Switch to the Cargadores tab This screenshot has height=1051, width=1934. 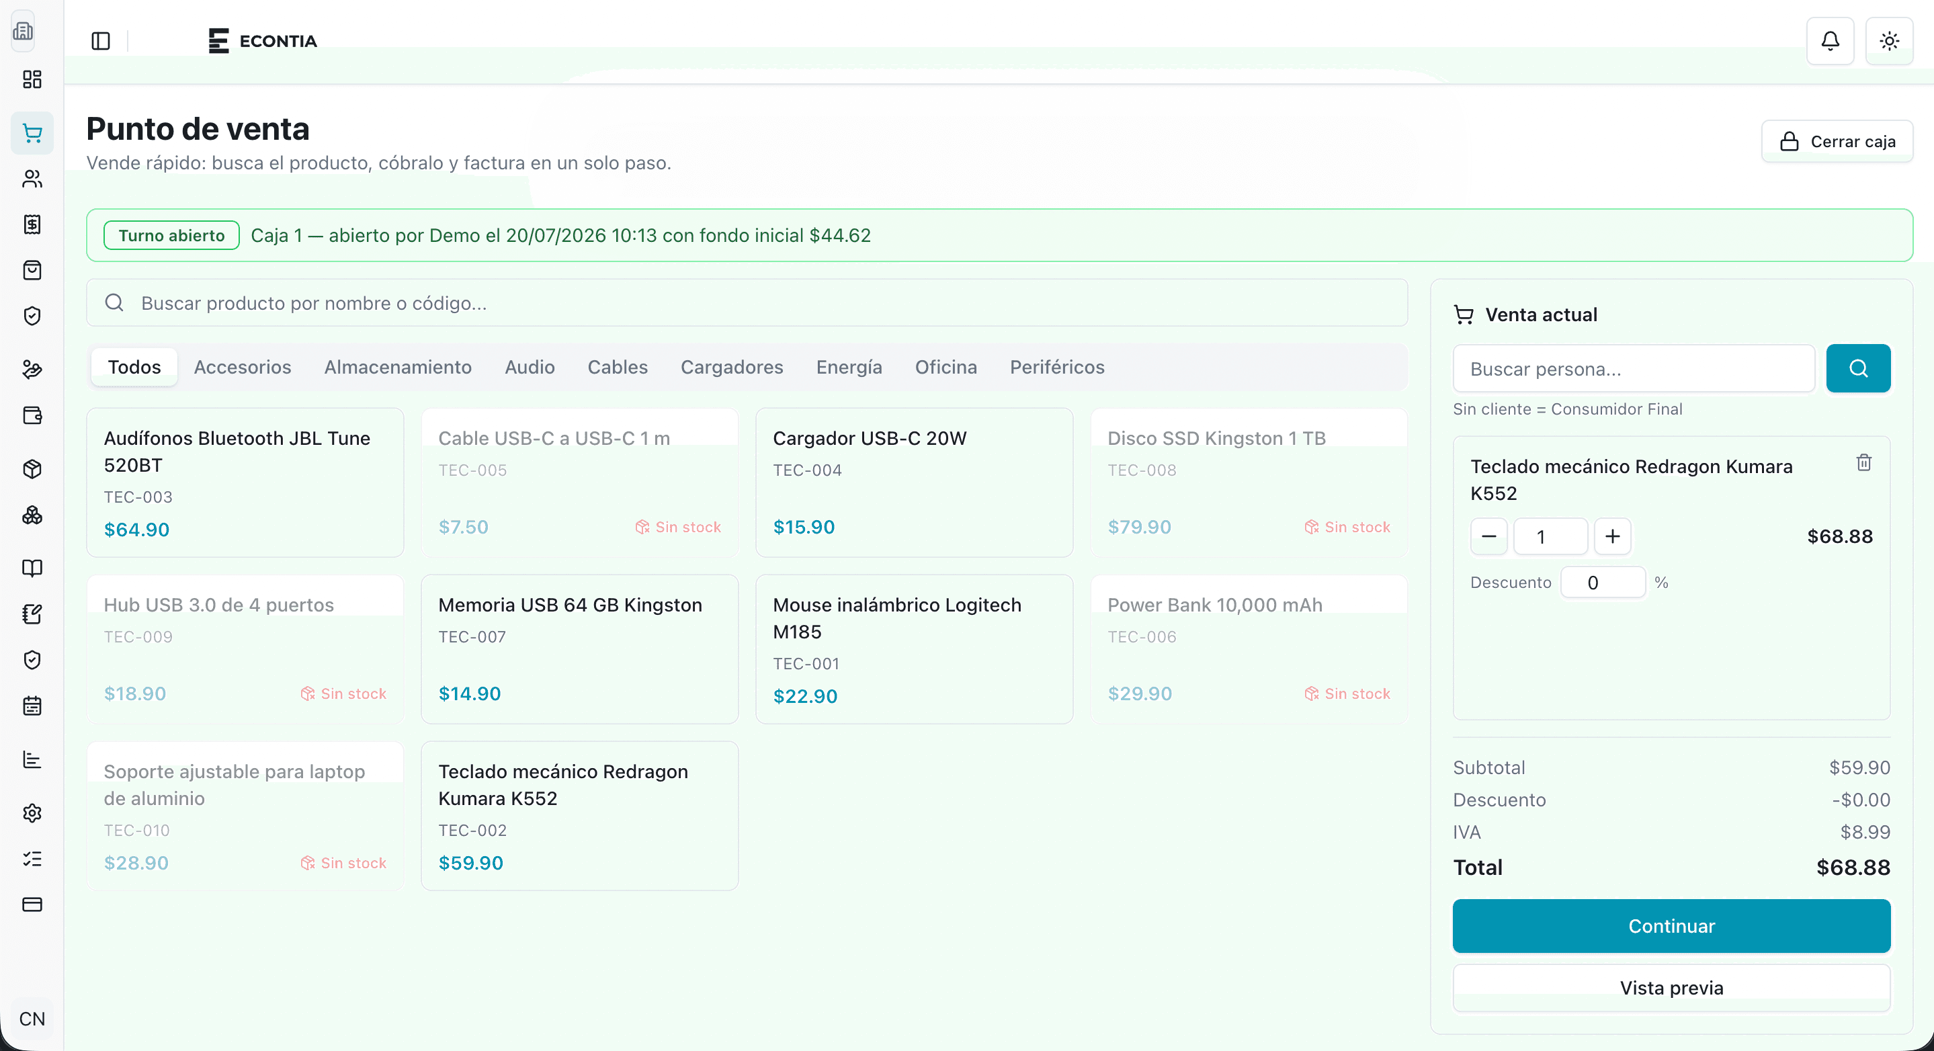click(x=732, y=367)
